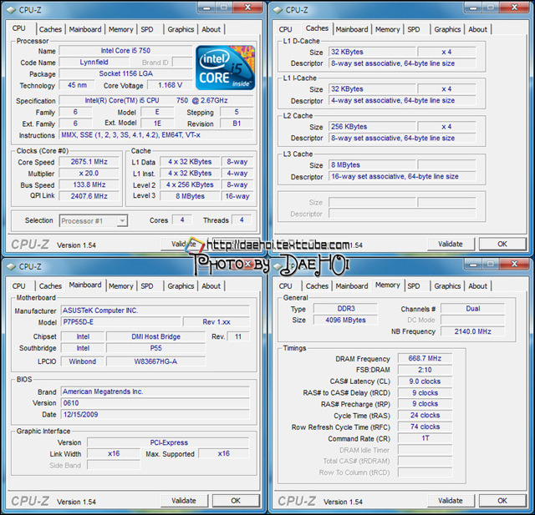
Task: Open Mainboard tab in top-right Caches window
Action: tap(352, 29)
